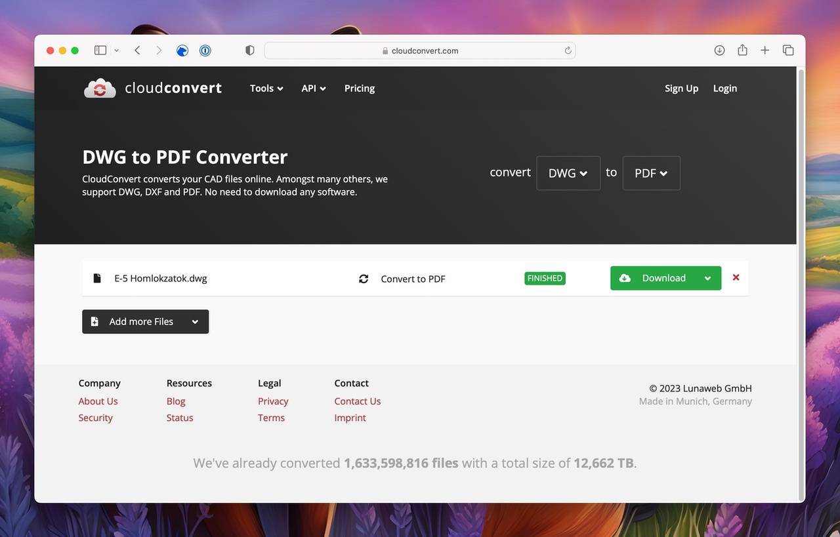
Task: Click the convert arrows icon
Action: [x=364, y=279]
